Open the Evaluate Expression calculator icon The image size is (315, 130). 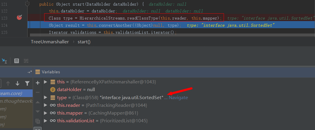point(17,61)
